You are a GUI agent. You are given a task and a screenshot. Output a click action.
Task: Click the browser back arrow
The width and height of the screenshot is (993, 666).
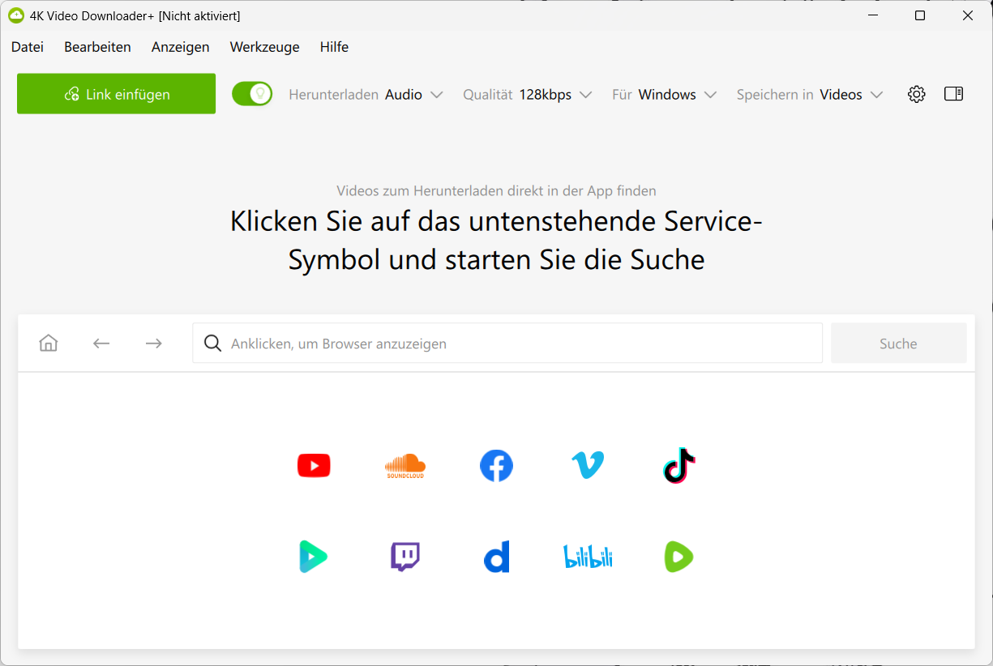point(101,344)
